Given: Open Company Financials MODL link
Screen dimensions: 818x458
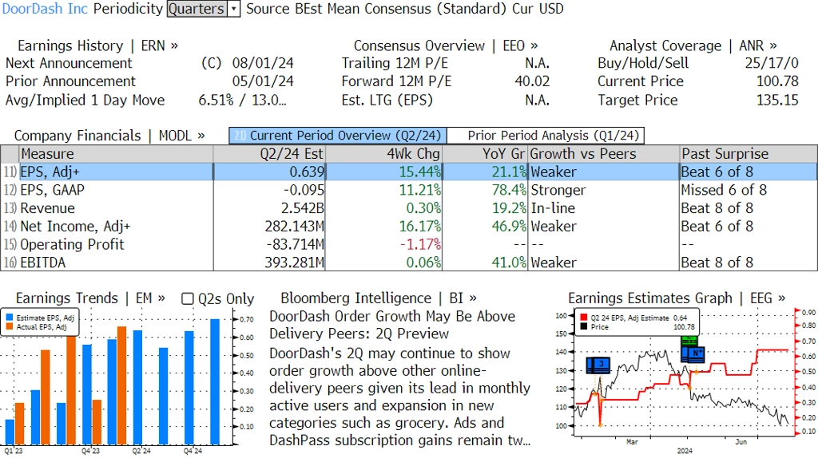Looking at the screenshot, I should (109, 136).
